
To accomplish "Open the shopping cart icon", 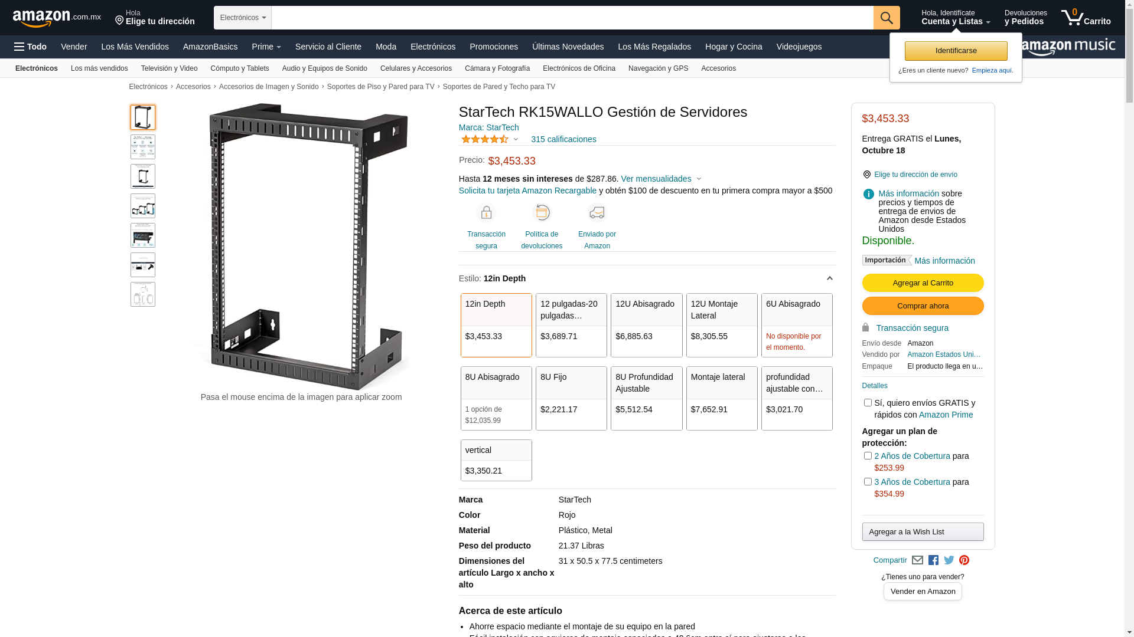I will click(1086, 17).
